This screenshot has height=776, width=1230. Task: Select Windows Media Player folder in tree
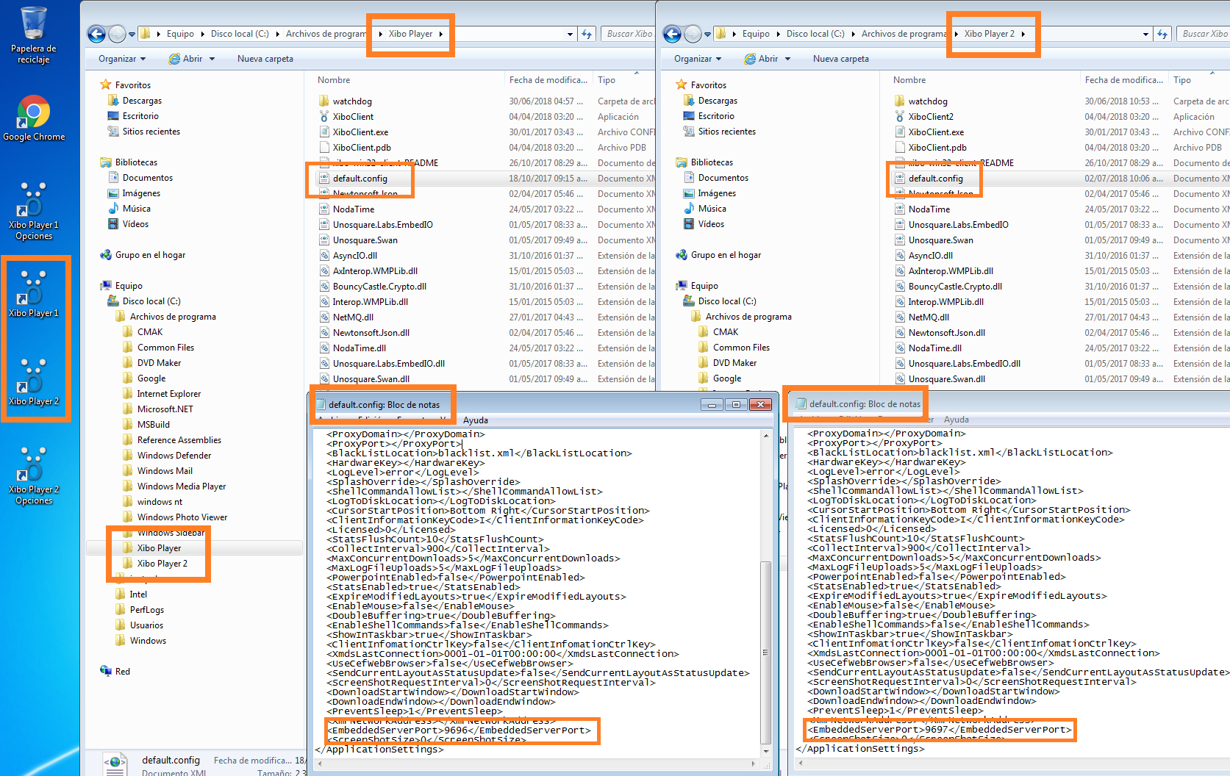click(x=182, y=486)
